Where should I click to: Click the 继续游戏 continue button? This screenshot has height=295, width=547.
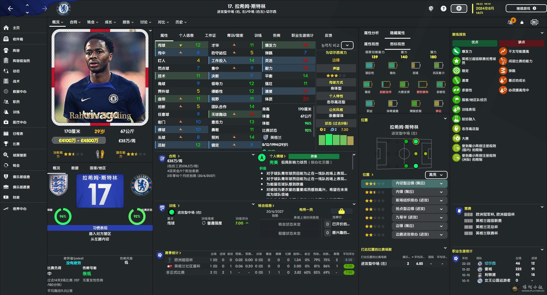click(x=526, y=8)
